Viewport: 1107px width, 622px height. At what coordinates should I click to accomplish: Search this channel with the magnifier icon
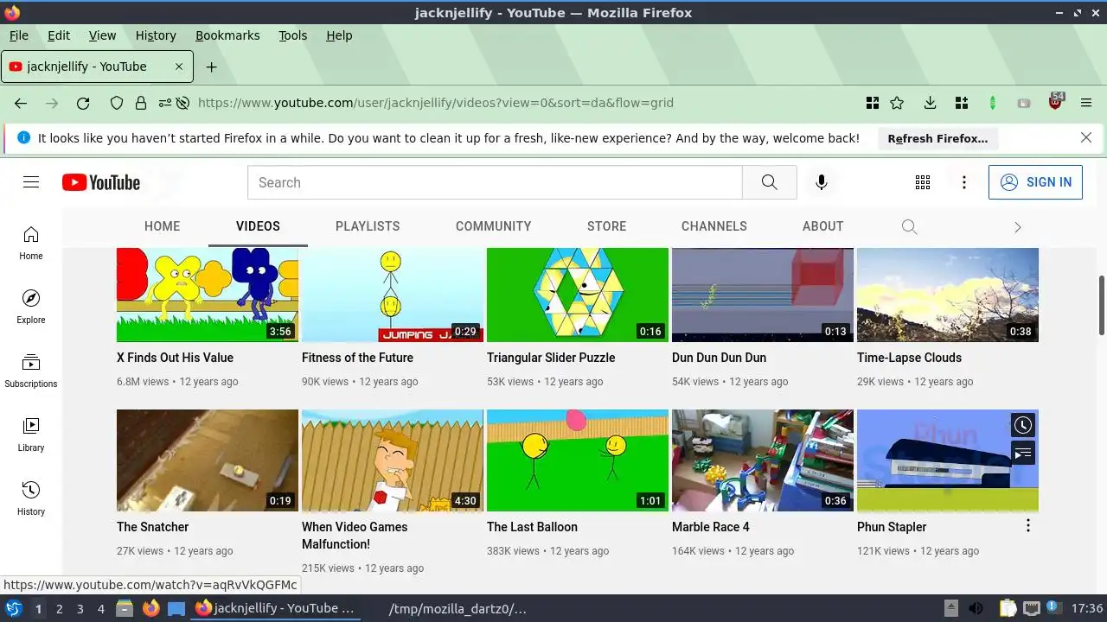(909, 226)
